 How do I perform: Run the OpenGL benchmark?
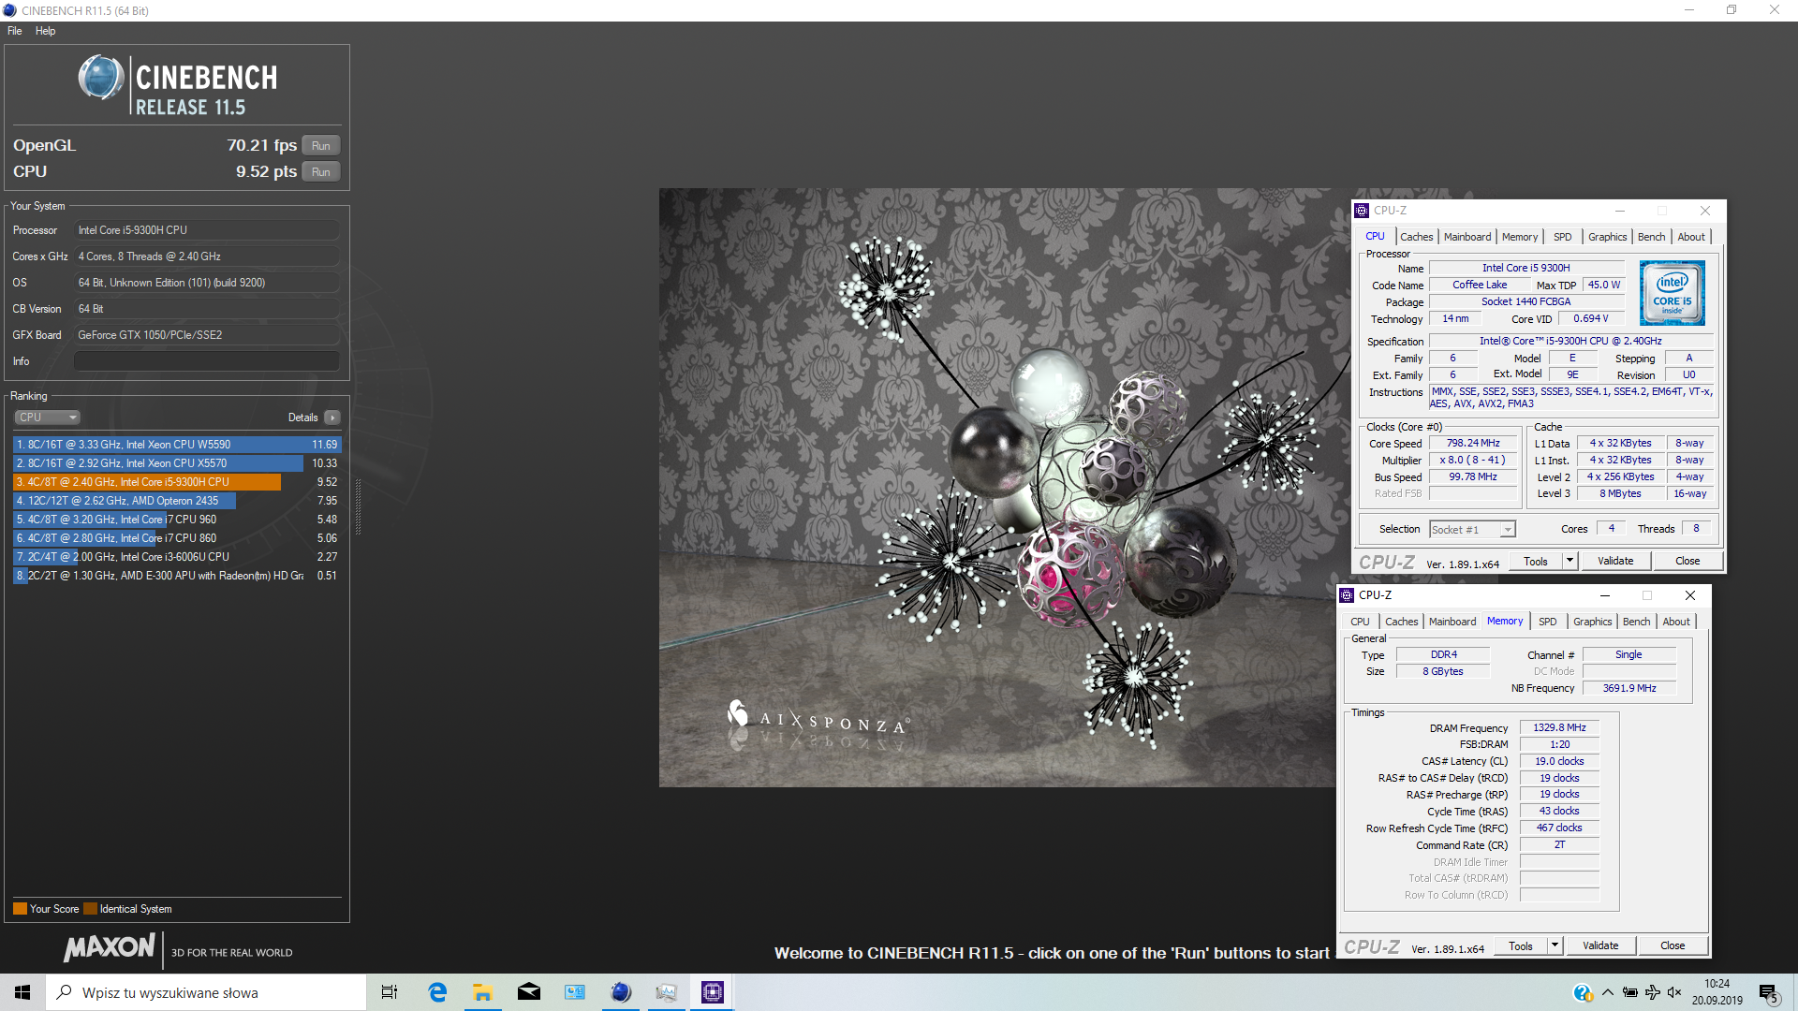(321, 146)
